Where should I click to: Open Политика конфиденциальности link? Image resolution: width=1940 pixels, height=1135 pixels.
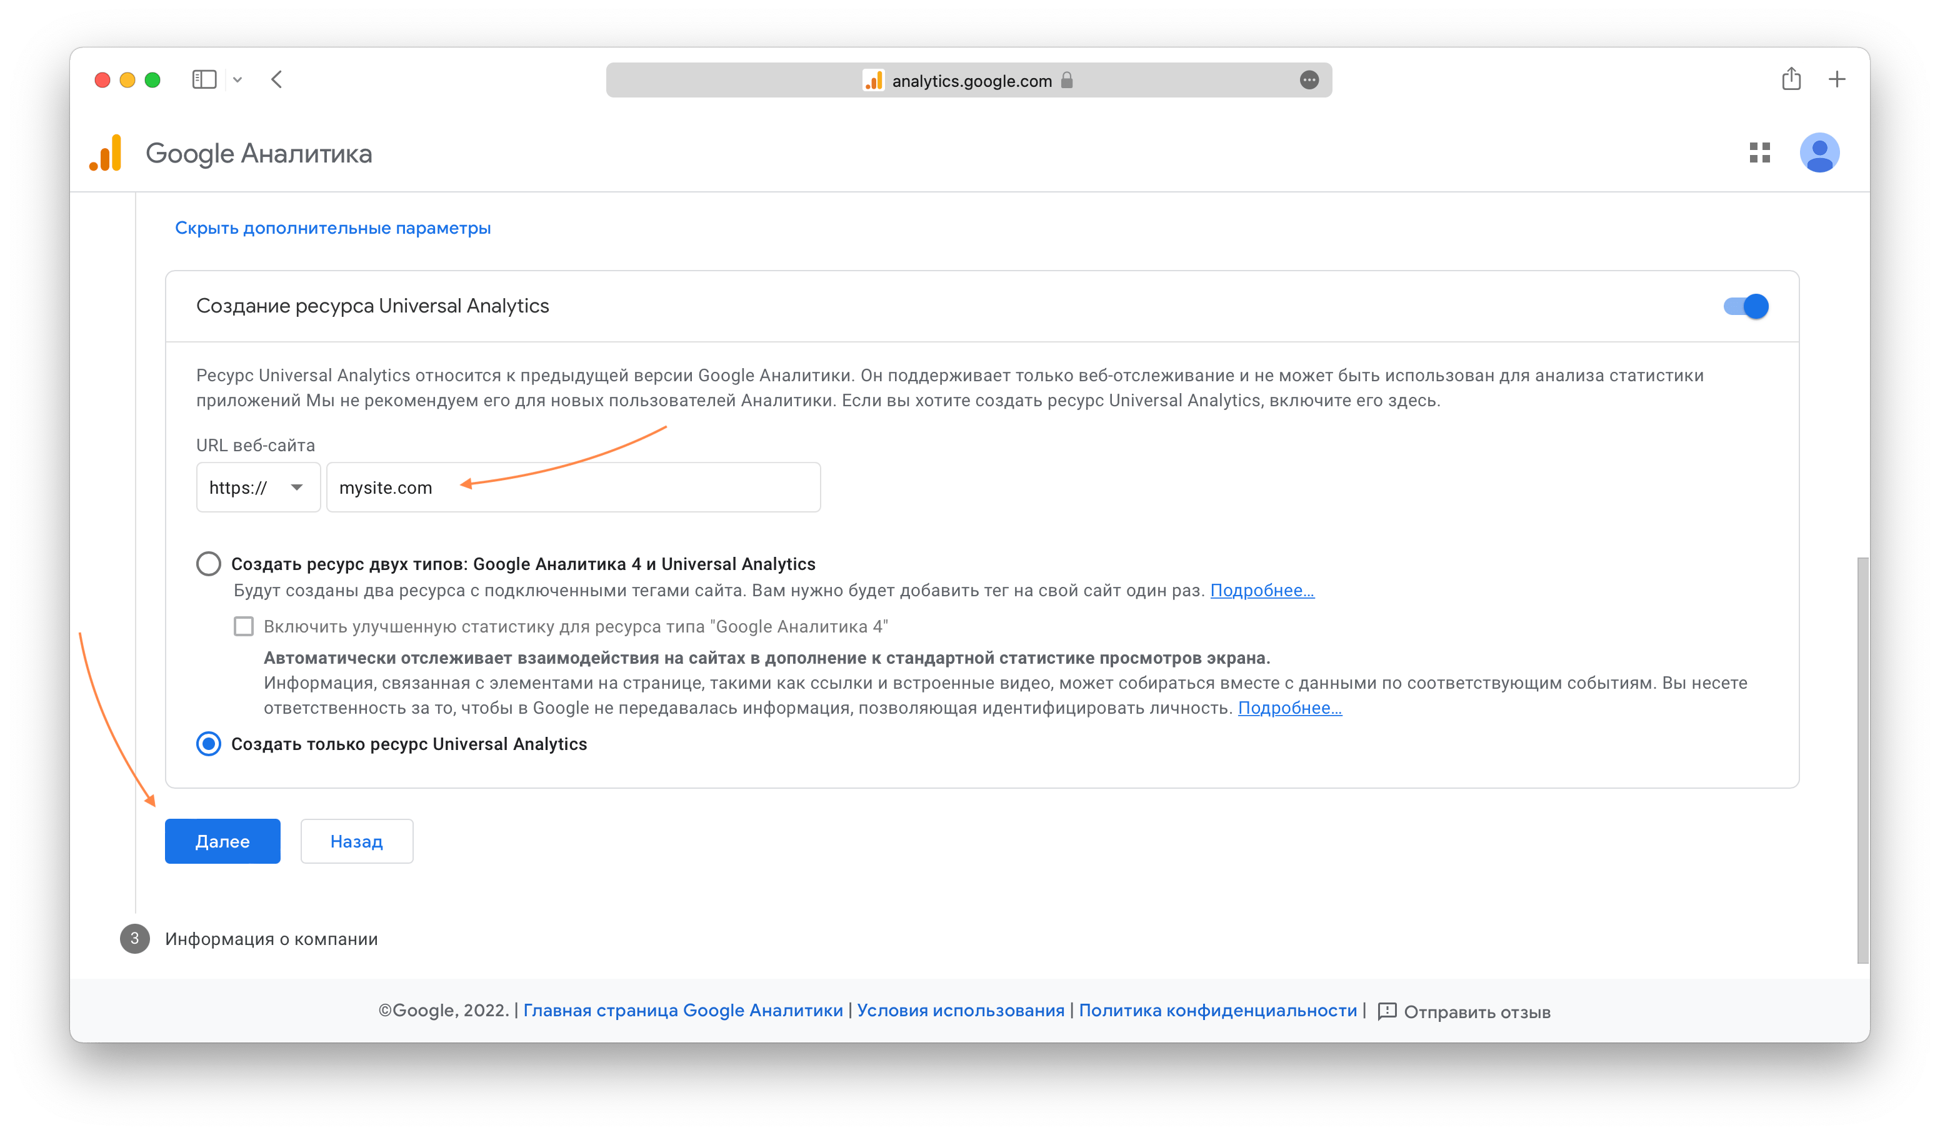pos(1217,1010)
